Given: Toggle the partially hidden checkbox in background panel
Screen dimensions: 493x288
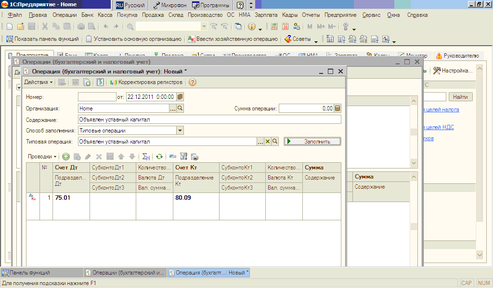Looking at the screenshot, I should [19, 87].
